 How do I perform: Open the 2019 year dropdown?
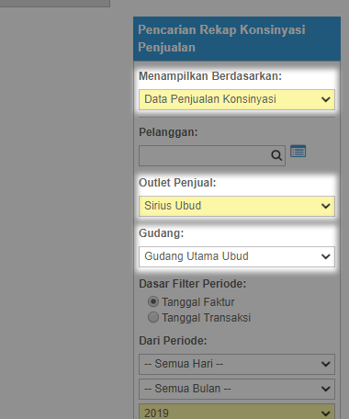[x=237, y=412]
